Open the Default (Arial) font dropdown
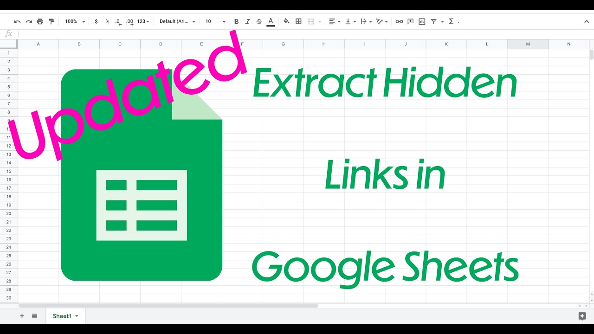Viewport: 594px width, 334px height. point(177,21)
